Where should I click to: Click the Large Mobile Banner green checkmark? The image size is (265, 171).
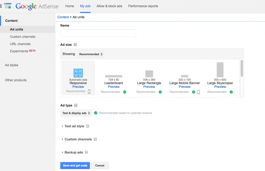point(194,92)
